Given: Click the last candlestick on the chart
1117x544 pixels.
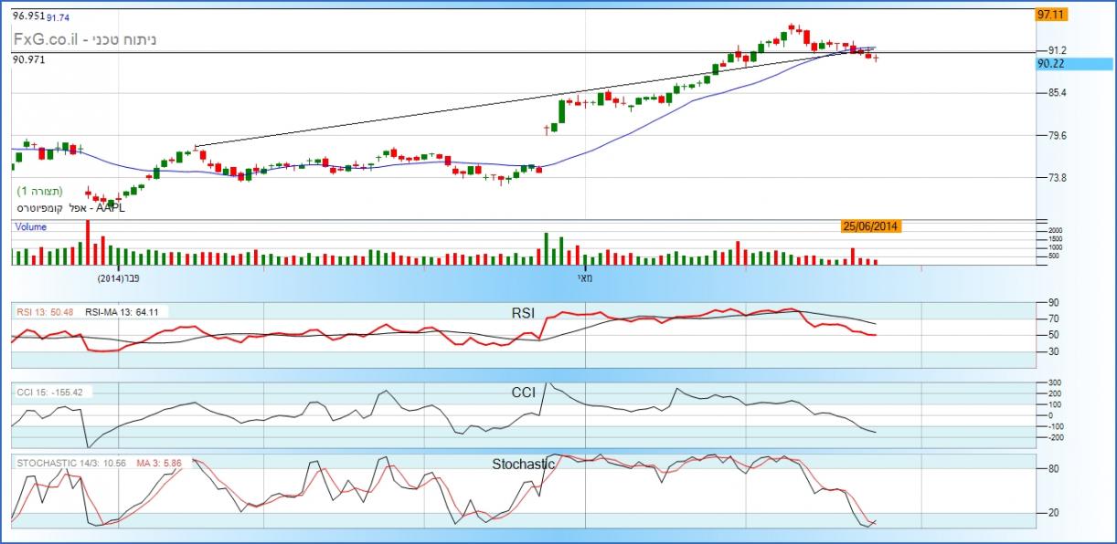Looking at the screenshot, I should click(877, 58).
